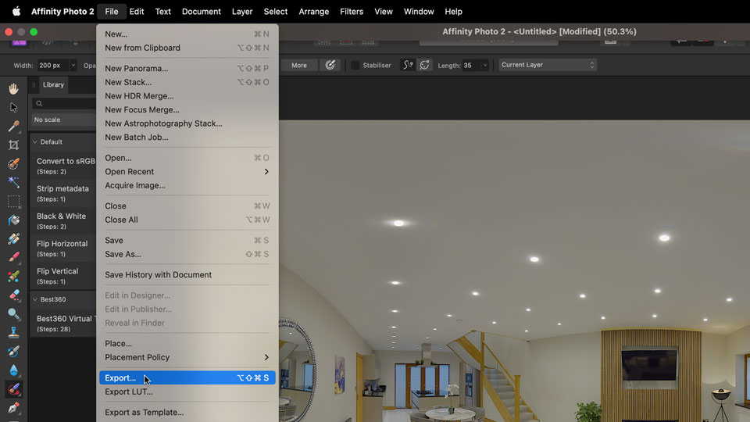
Task: Select the View (hand) tool
Action: click(13, 88)
